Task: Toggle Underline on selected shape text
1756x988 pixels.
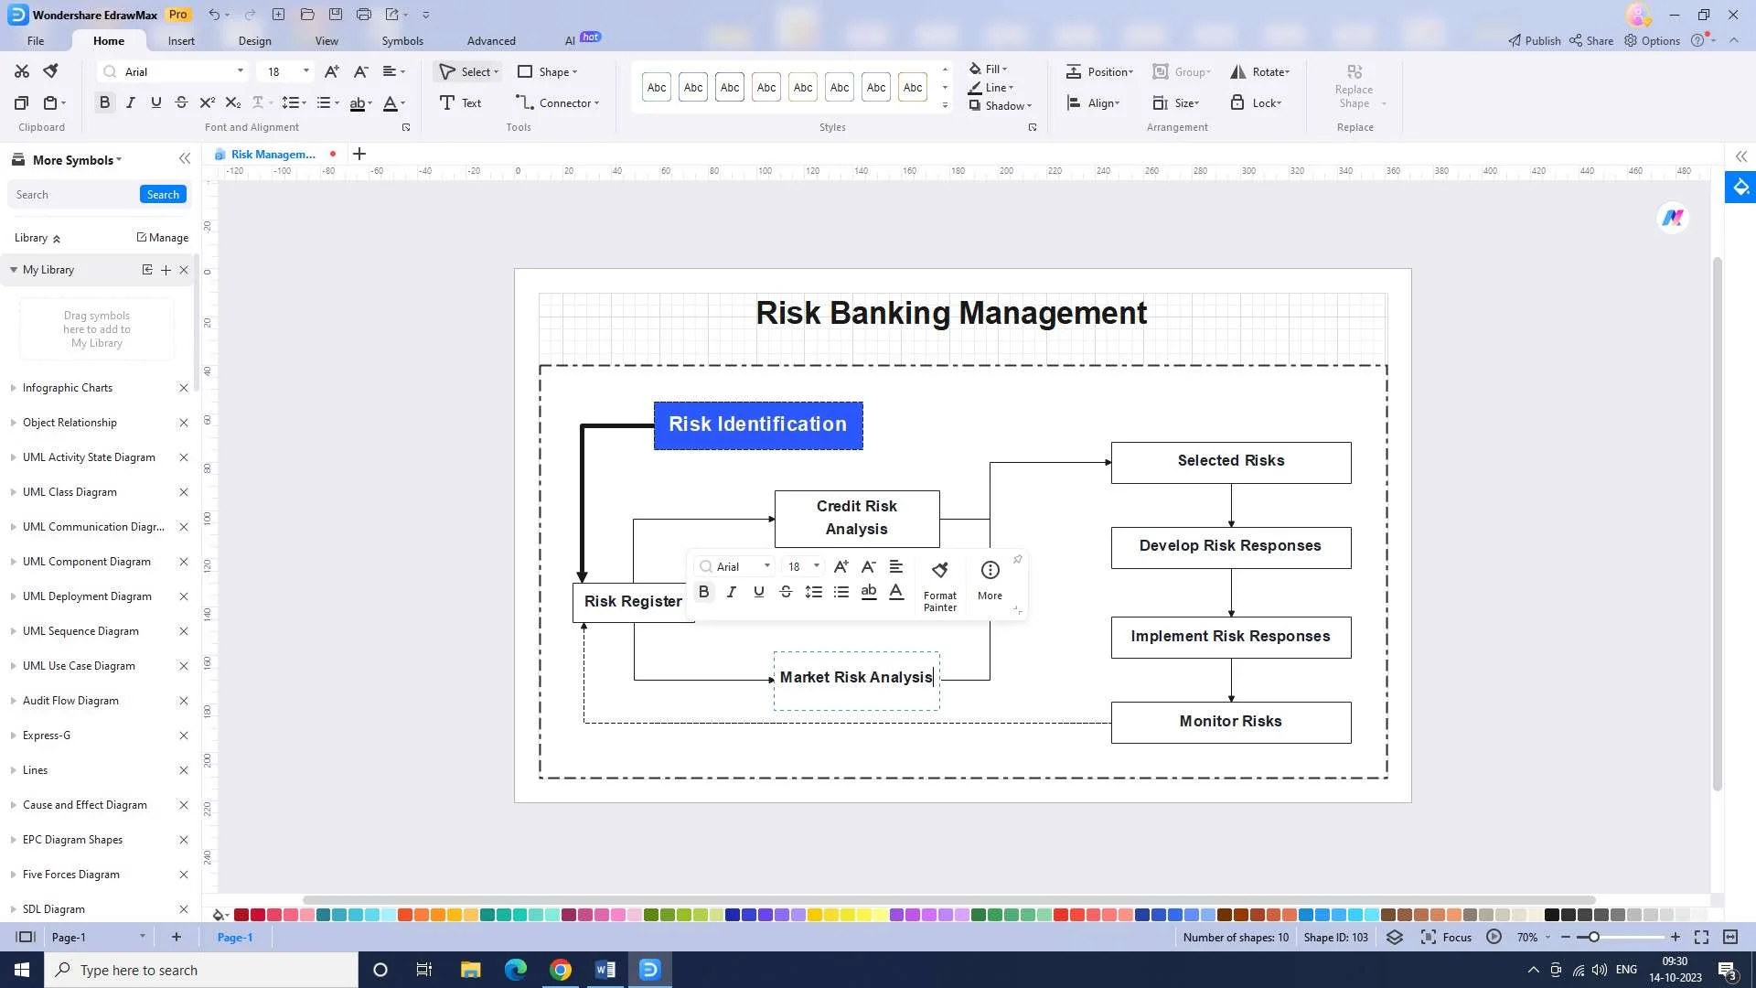Action: 760,592
